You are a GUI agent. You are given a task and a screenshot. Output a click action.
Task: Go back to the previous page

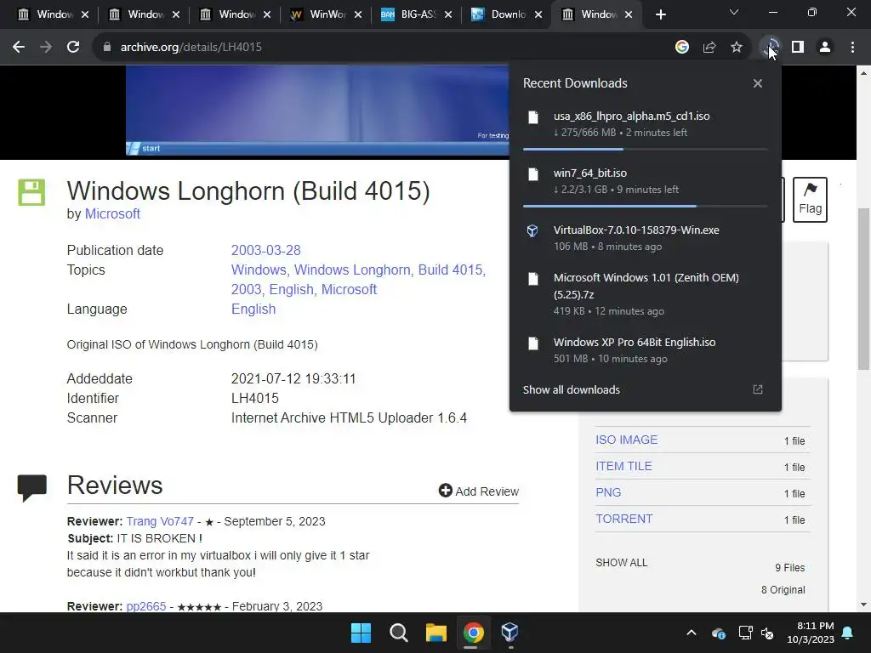click(x=19, y=48)
